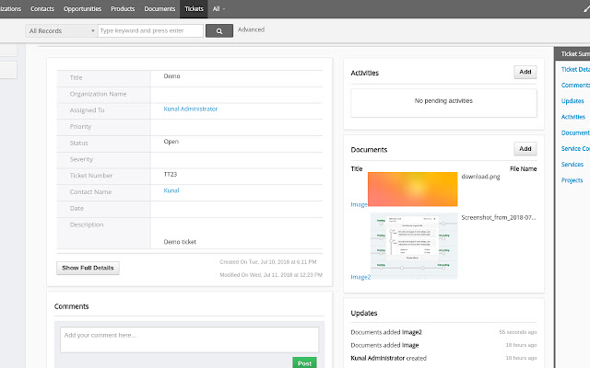The image size is (590, 368).
Task: Click the Service Contracts sidebar link
Action: pos(575,149)
